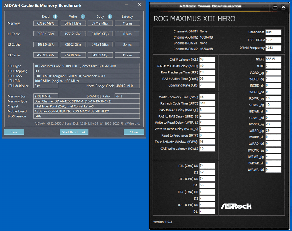
Task: Click the DRAM Frequency field
Action: tap(273, 48)
